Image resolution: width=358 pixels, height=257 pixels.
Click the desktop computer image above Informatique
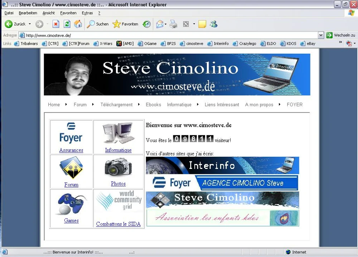118,133
